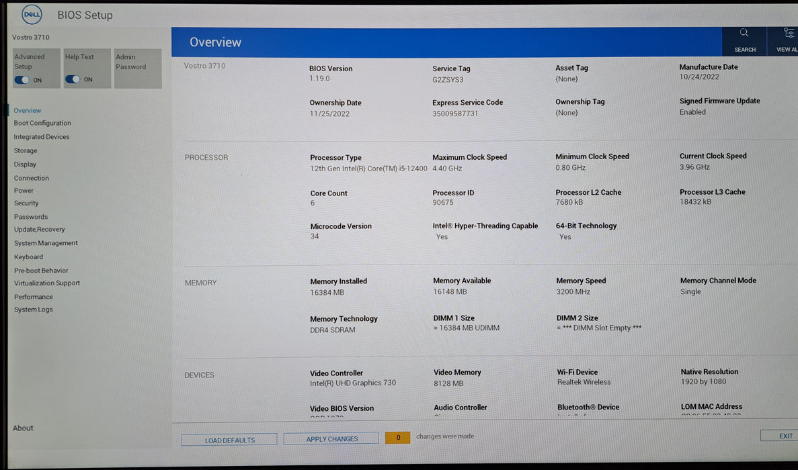Click the Audio Controller label

click(x=461, y=408)
